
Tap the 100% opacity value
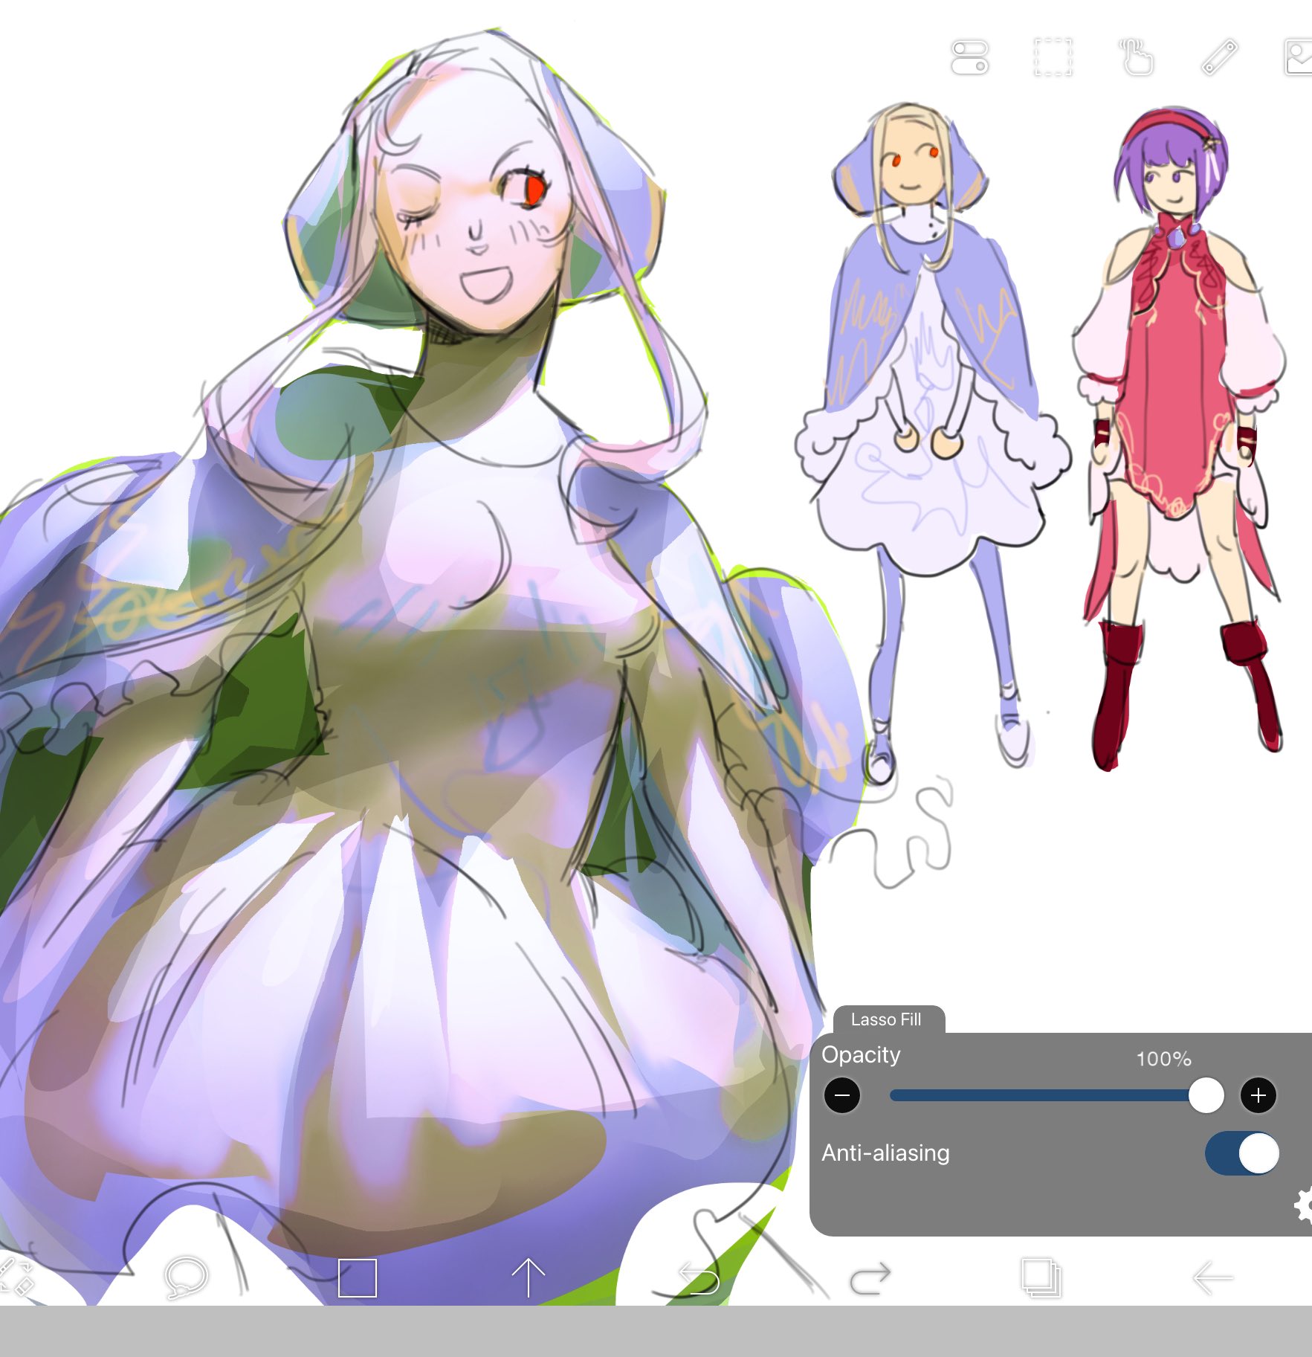1164,1059
